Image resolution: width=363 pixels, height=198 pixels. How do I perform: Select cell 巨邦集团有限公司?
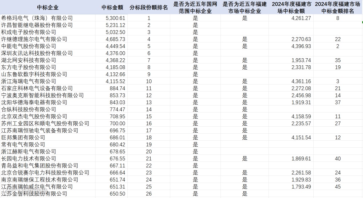48,138
